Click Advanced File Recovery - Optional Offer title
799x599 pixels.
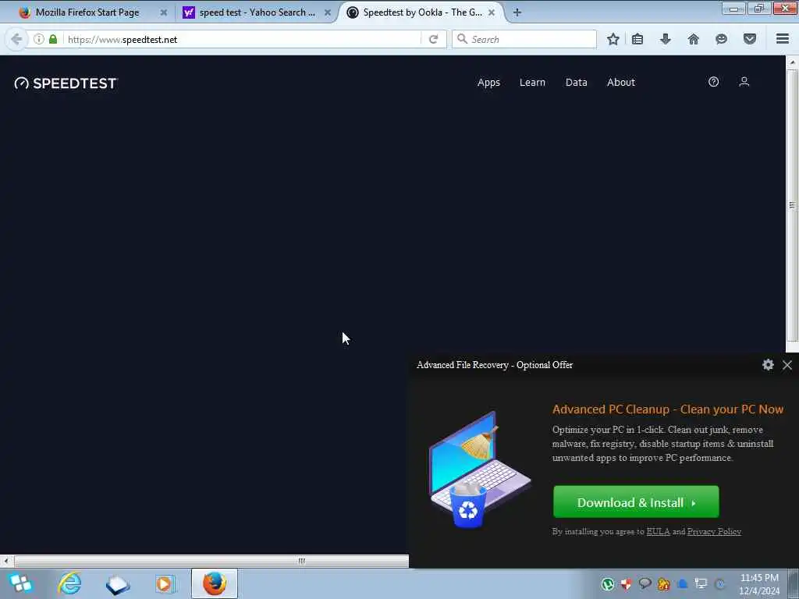tap(495, 365)
